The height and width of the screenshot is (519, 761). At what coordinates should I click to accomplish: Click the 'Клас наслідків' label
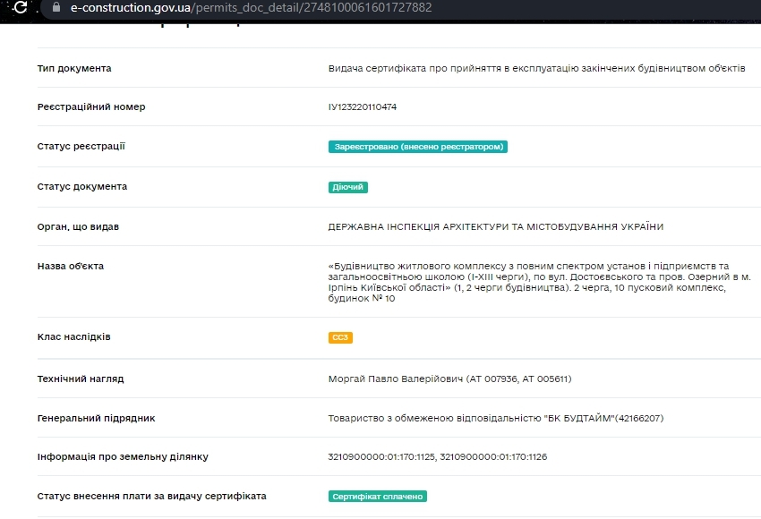tap(73, 336)
